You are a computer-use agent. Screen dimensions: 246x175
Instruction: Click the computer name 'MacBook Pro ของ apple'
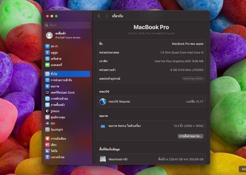[x=188, y=44]
